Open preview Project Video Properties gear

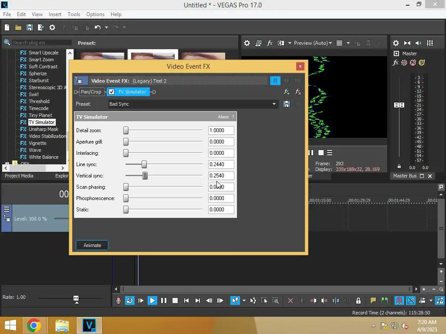247,43
